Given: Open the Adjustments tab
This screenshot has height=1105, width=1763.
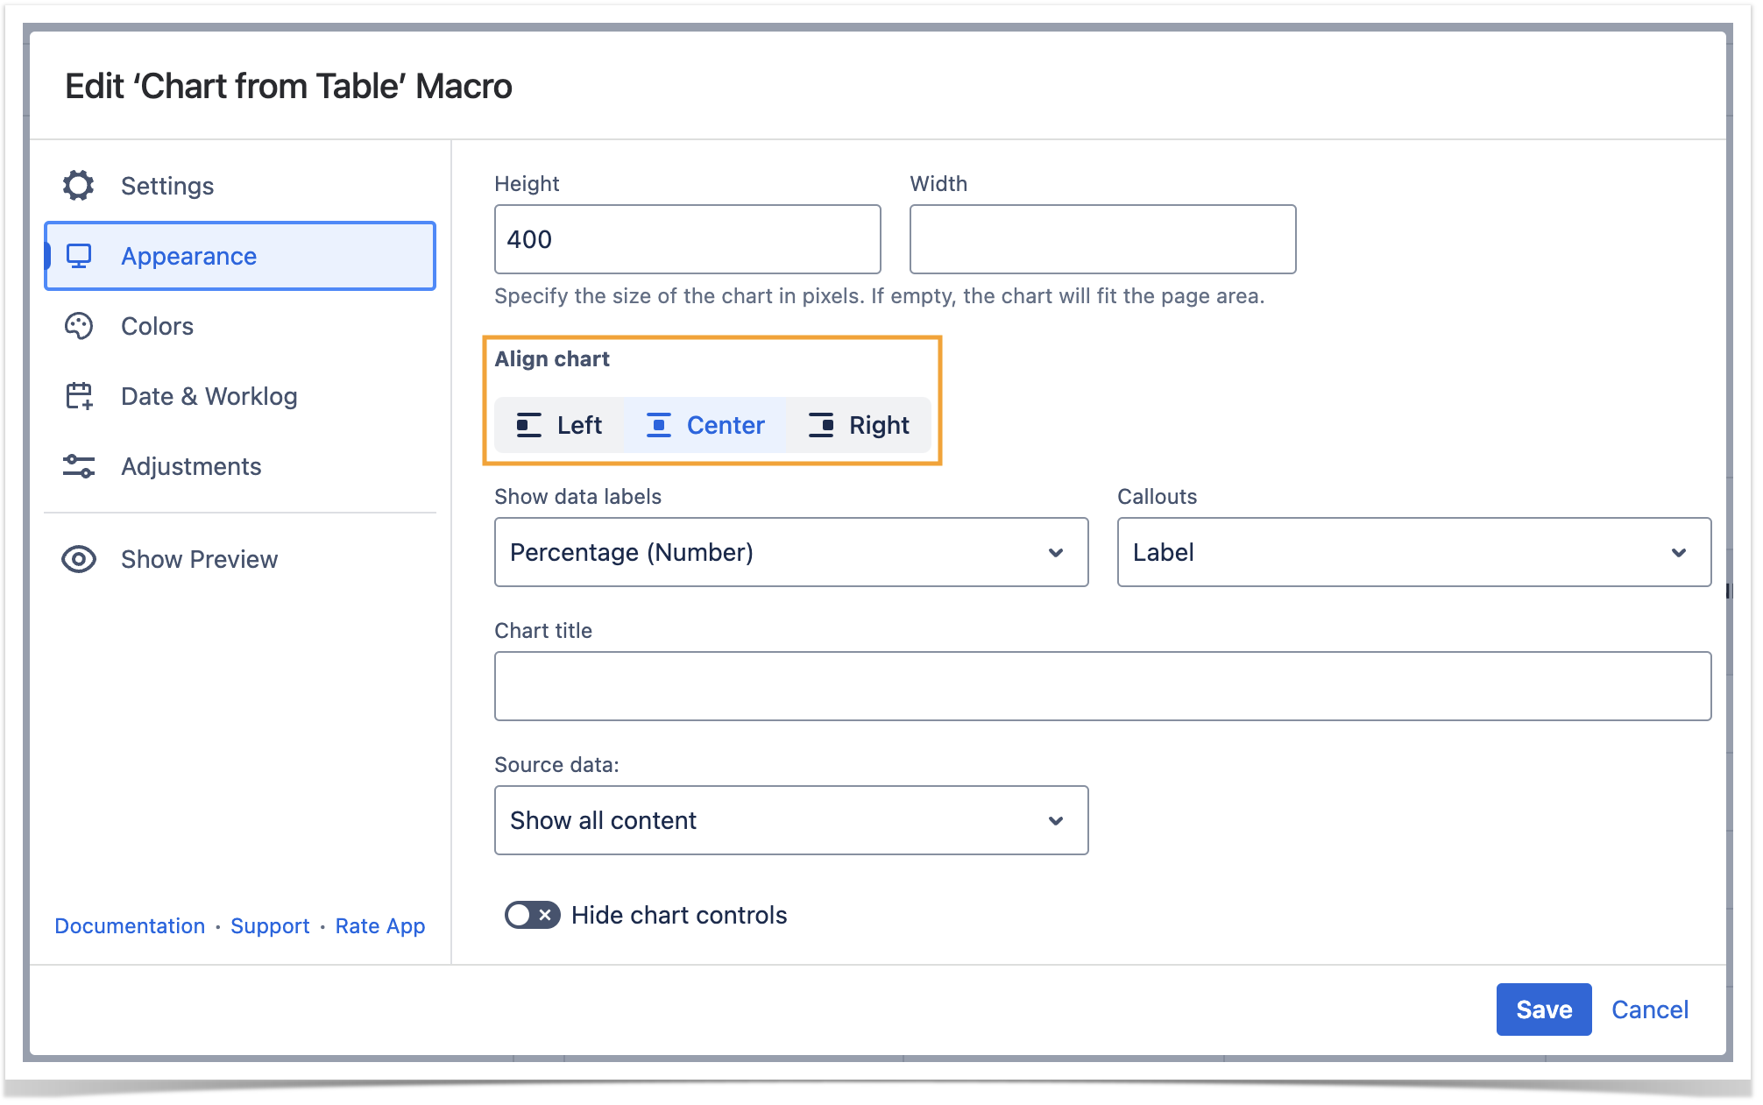Looking at the screenshot, I should [191, 466].
